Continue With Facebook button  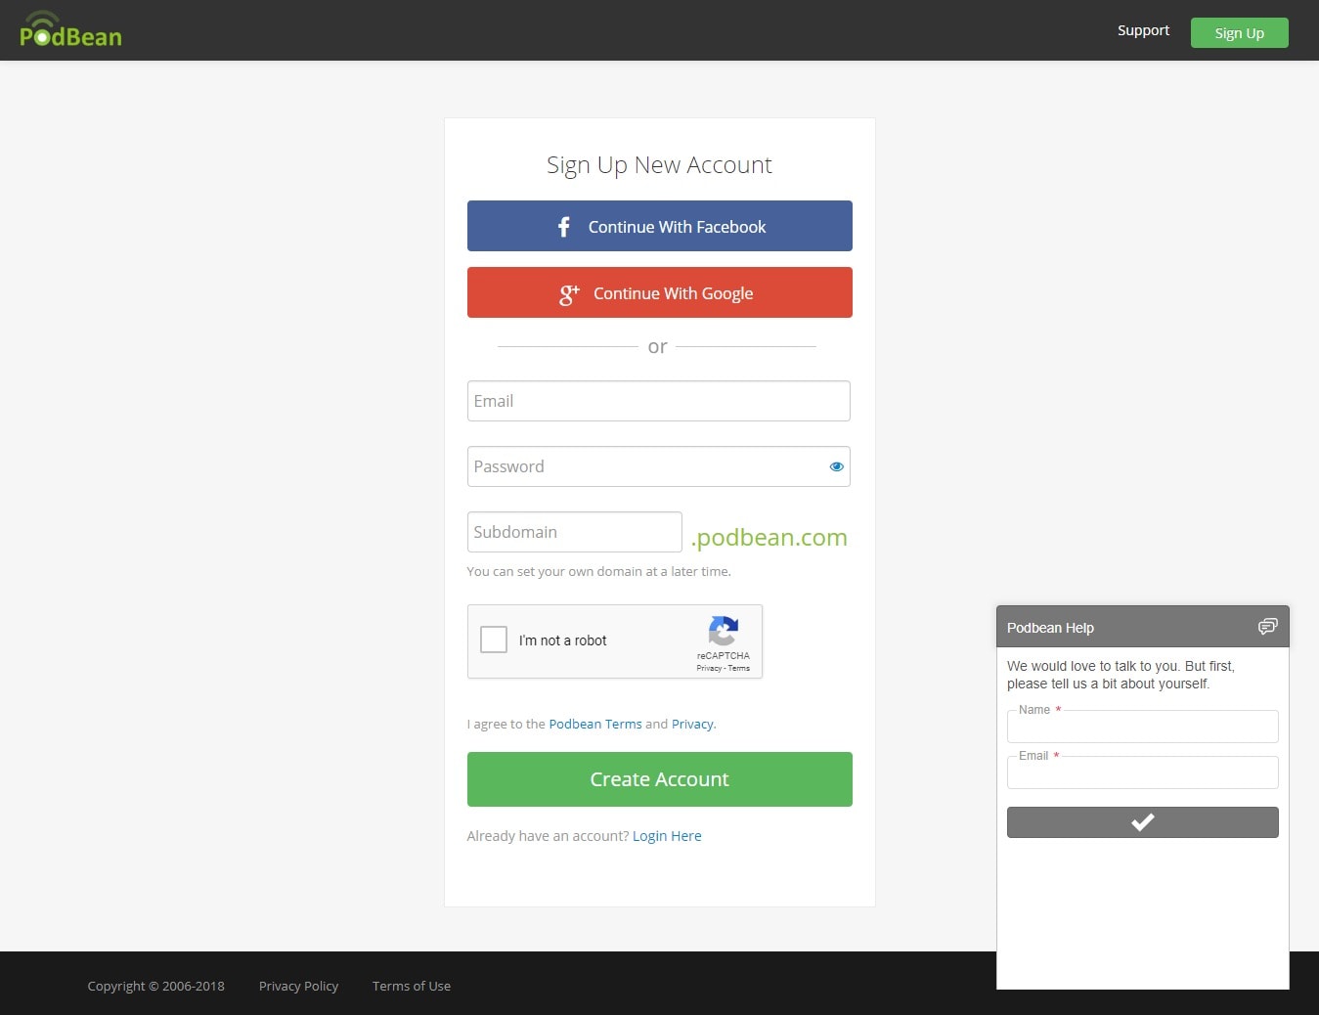(x=659, y=226)
